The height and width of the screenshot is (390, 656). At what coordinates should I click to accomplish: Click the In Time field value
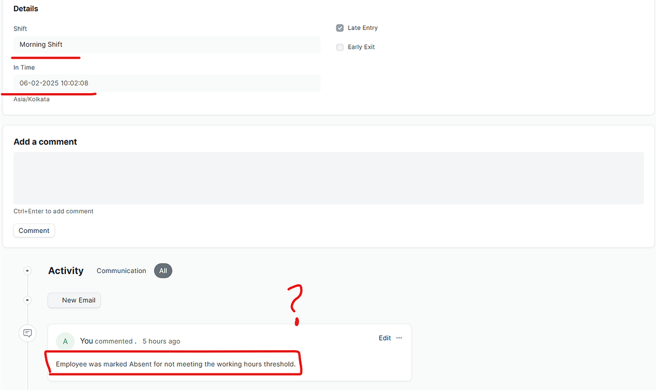(x=167, y=83)
